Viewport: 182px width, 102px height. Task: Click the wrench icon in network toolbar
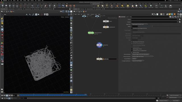coord(152,14)
